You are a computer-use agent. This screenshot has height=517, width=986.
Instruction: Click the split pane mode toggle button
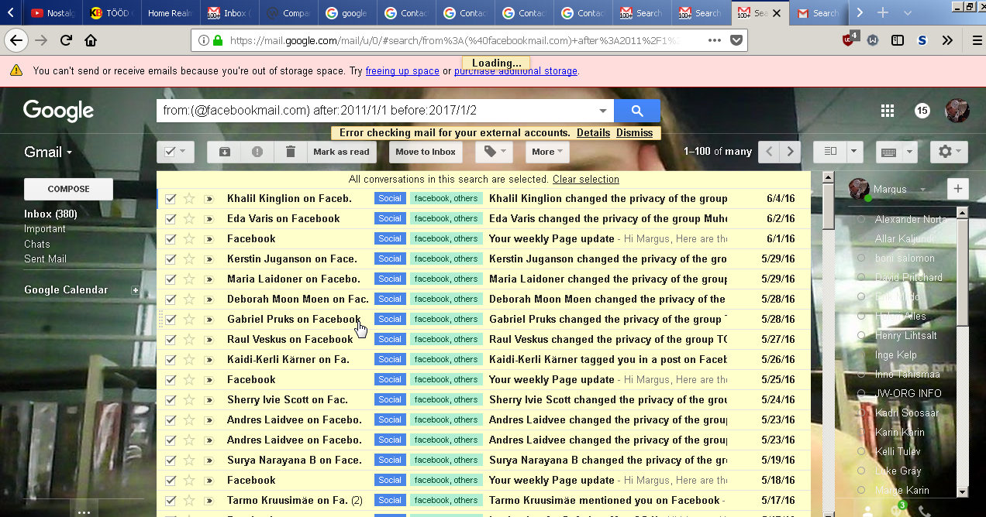coord(829,152)
